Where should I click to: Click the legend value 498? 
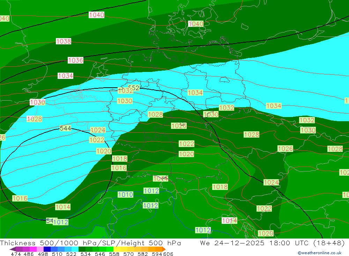[x=42, y=254]
